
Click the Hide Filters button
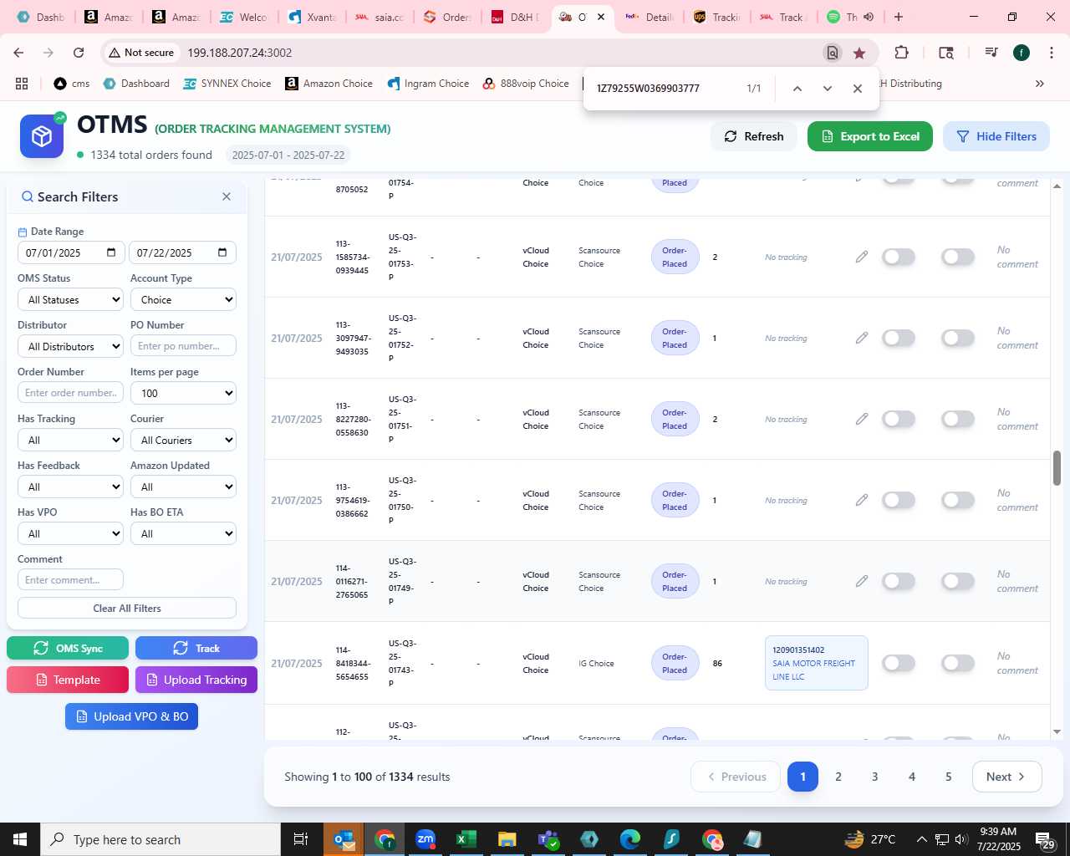pyautogui.click(x=996, y=136)
